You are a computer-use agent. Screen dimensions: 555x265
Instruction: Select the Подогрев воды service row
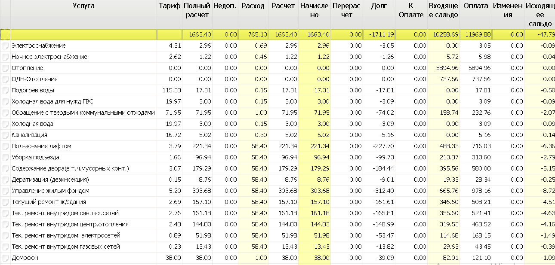coord(277,90)
